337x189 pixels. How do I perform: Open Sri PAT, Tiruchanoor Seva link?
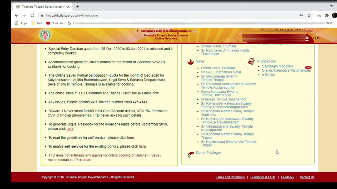point(221,72)
